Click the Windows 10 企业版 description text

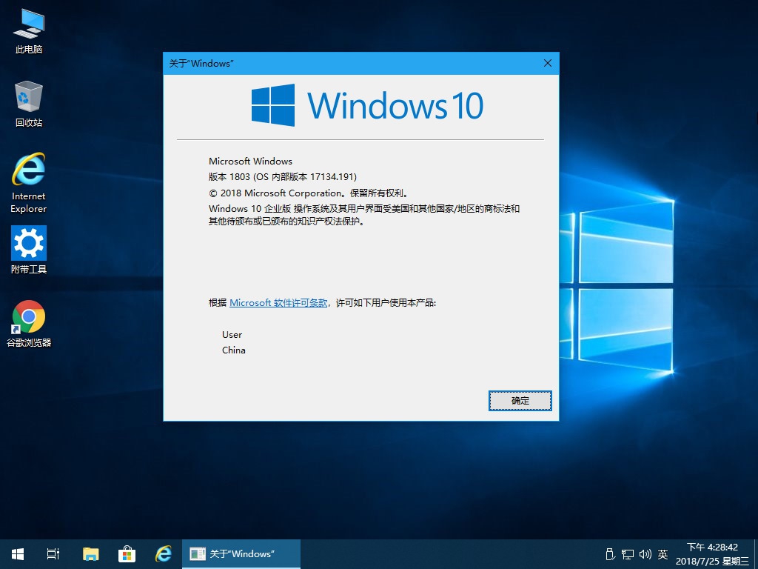click(x=364, y=216)
